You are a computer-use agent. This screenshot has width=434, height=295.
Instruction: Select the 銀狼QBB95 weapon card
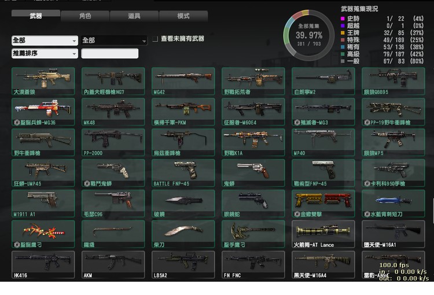393,81
